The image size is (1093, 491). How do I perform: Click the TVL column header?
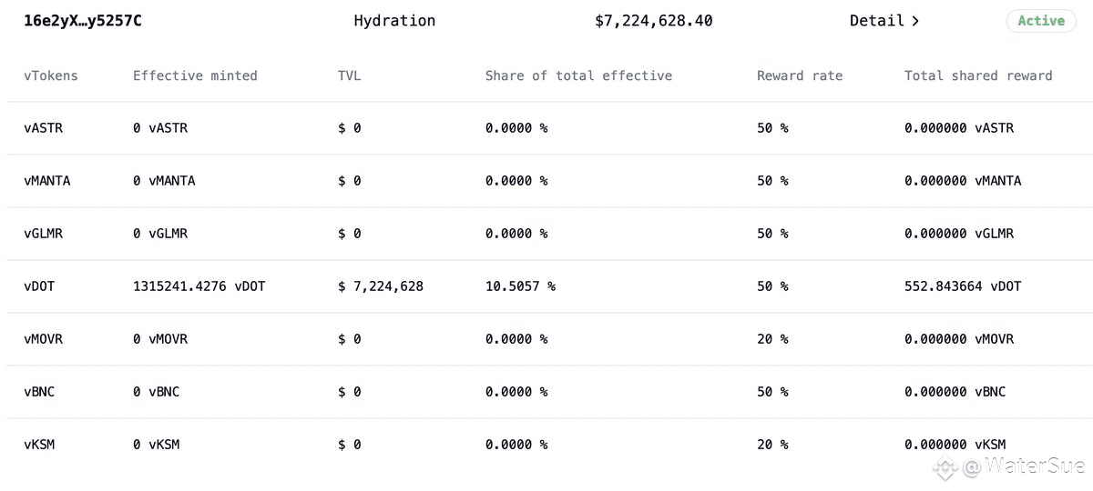[x=349, y=75]
